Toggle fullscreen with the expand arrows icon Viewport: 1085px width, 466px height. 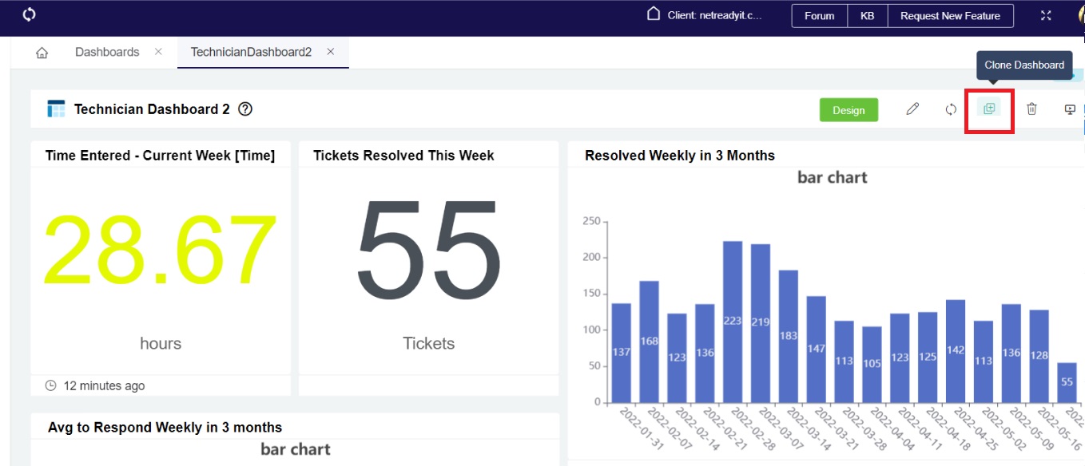pos(1046,16)
